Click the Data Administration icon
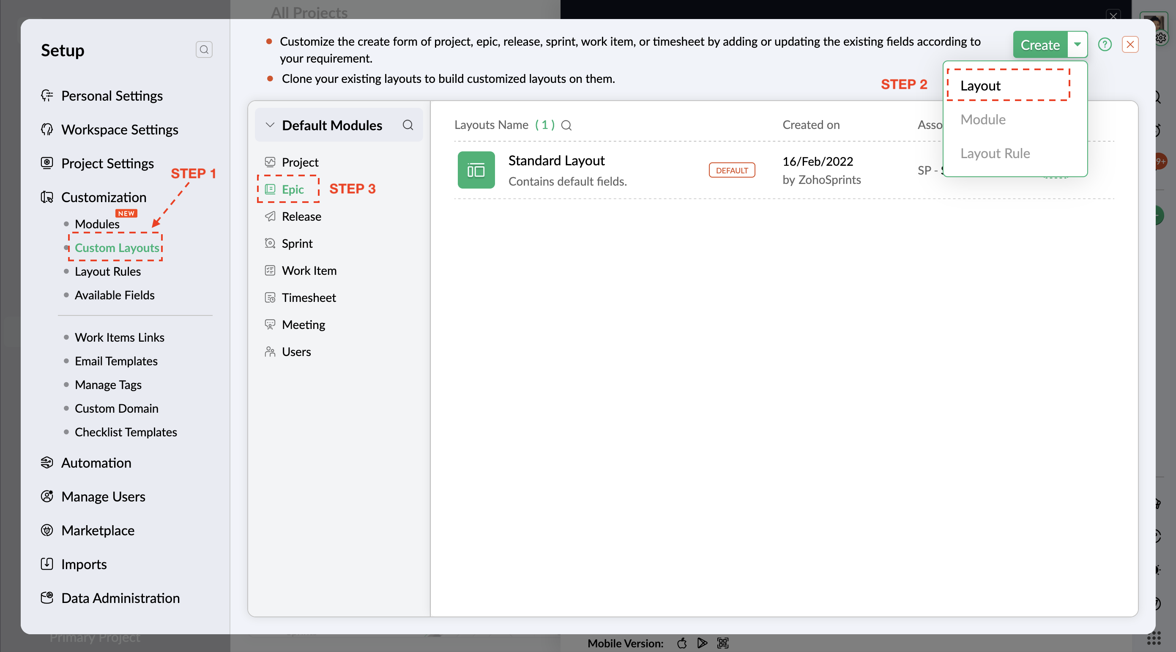This screenshot has width=1176, height=652. pyautogui.click(x=47, y=598)
